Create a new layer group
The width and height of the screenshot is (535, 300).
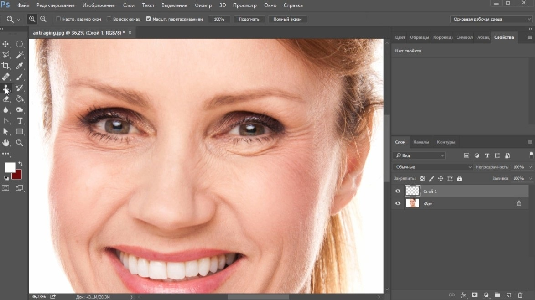click(x=498, y=295)
